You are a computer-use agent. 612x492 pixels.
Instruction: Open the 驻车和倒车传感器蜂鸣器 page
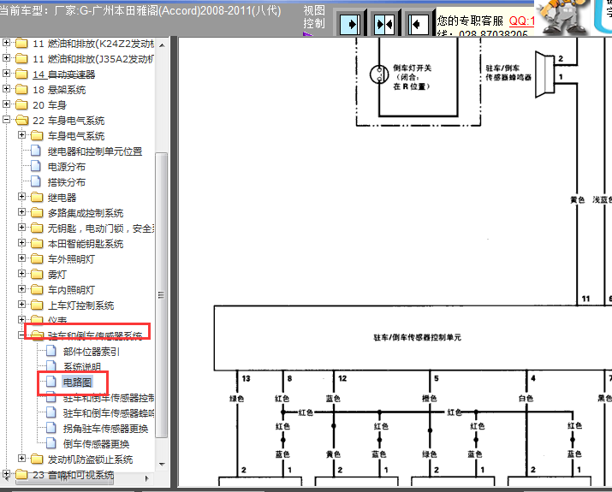coord(109,413)
